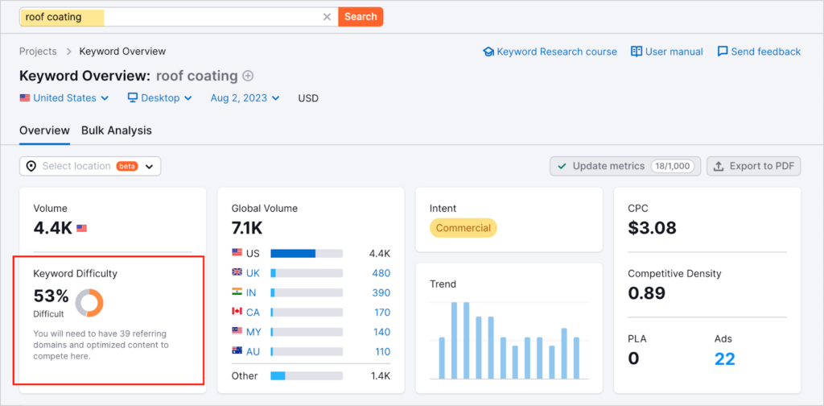
Task: Click the 7.1K global volume value
Action: point(246,228)
